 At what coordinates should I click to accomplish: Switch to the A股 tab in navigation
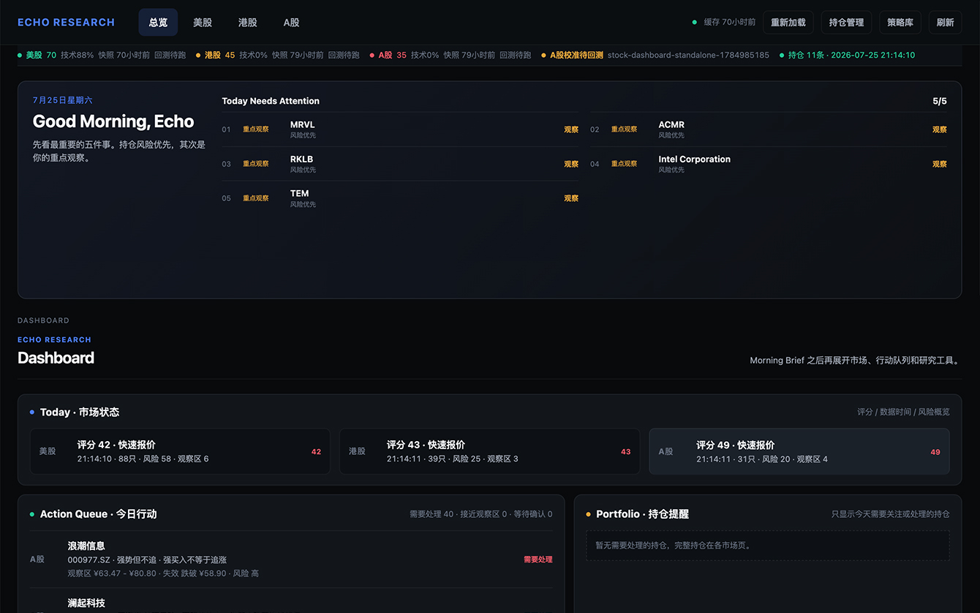[x=292, y=23]
